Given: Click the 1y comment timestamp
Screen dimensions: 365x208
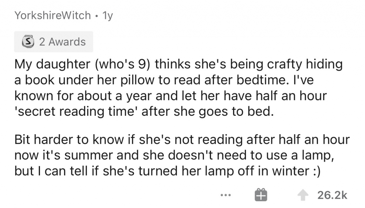Looking at the screenshot, I should [x=107, y=15].
